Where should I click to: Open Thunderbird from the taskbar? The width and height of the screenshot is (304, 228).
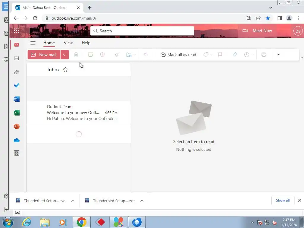click(x=137, y=222)
